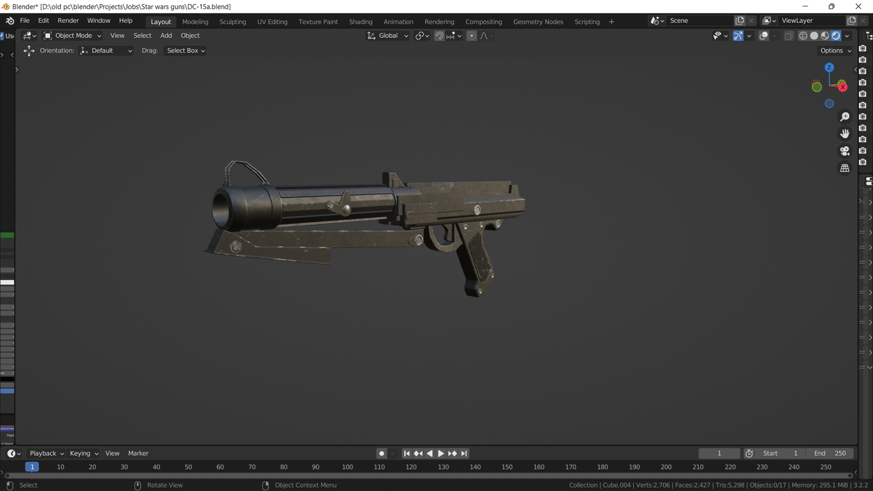Switch to the Animation workspace tab
This screenshot has height=491, width=873.
click(x=398, y=22)
